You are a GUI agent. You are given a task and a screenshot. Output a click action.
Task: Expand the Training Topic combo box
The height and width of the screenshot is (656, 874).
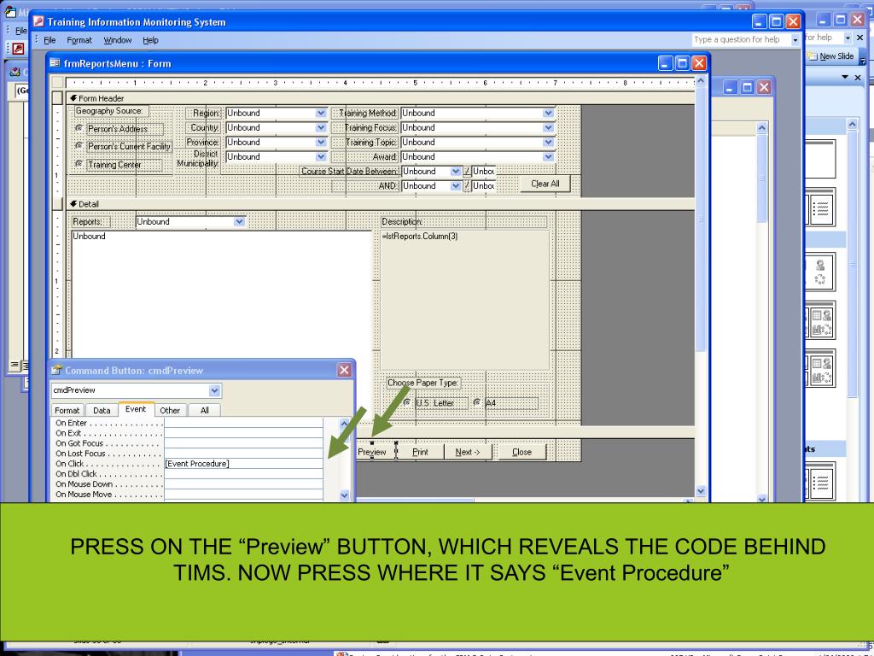pos(549,143)
